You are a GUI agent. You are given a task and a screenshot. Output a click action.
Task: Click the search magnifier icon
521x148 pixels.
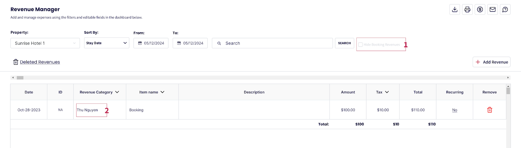pyautogui.click(x=219, y=43)
